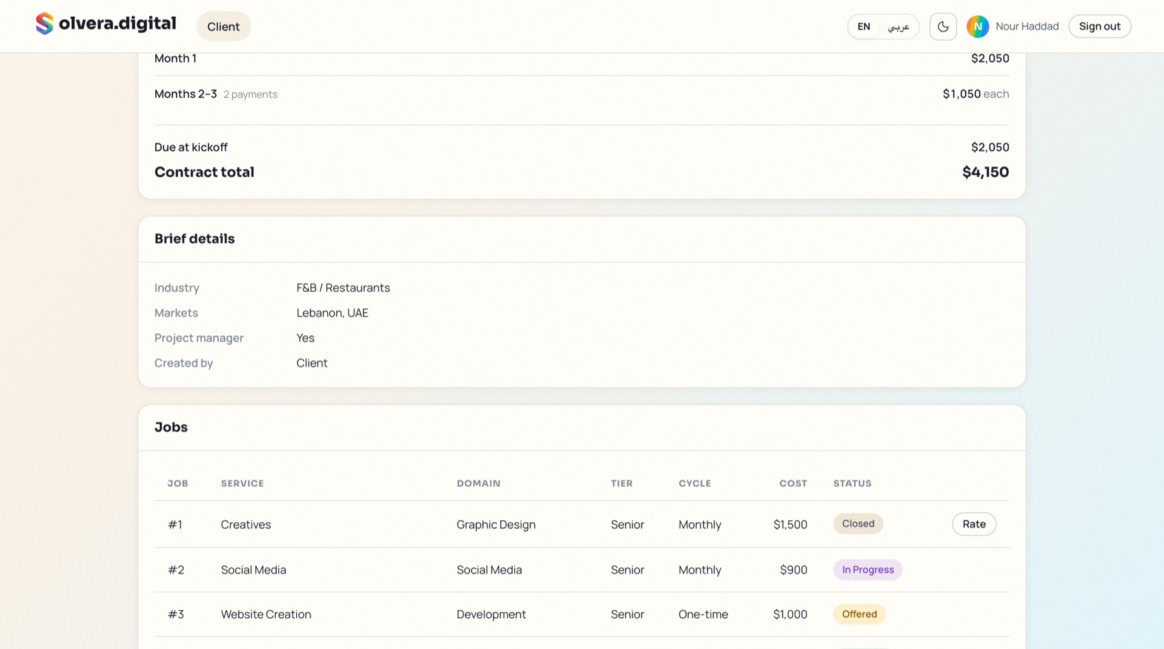The height and width of the screenshot is (649, 1164).
Task: Click the CYCLE column header
Action: click(x=695, y=483)
